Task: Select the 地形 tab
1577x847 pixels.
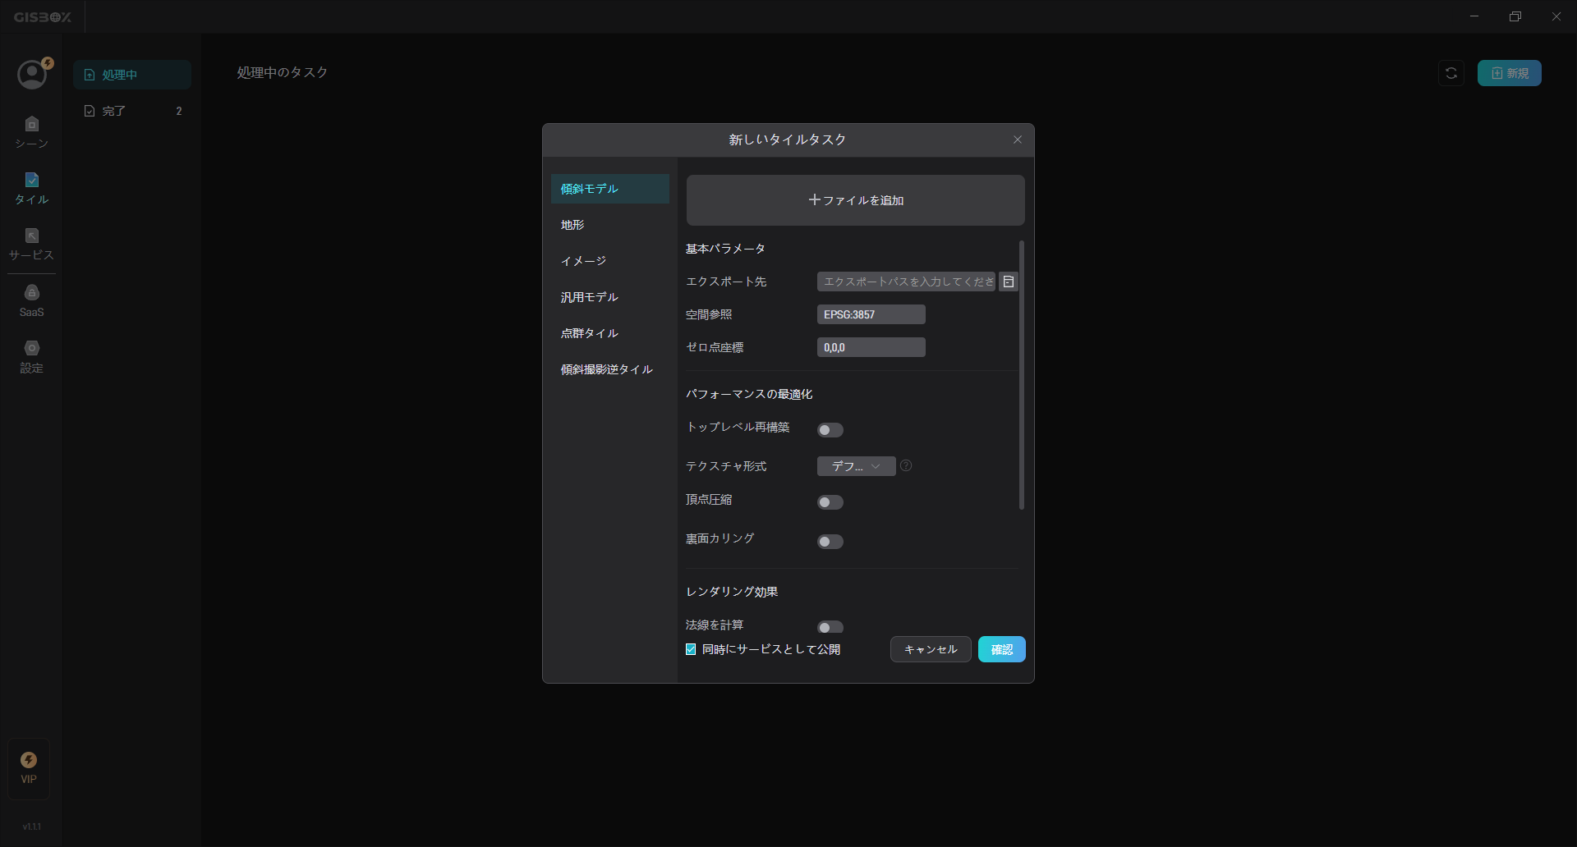Action: coord(610,225)
